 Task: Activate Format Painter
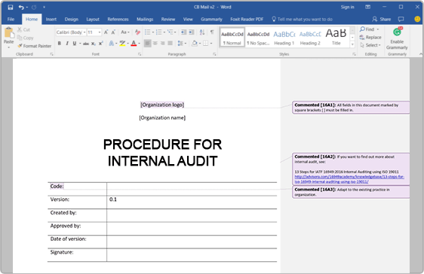[x=35, y=46]
